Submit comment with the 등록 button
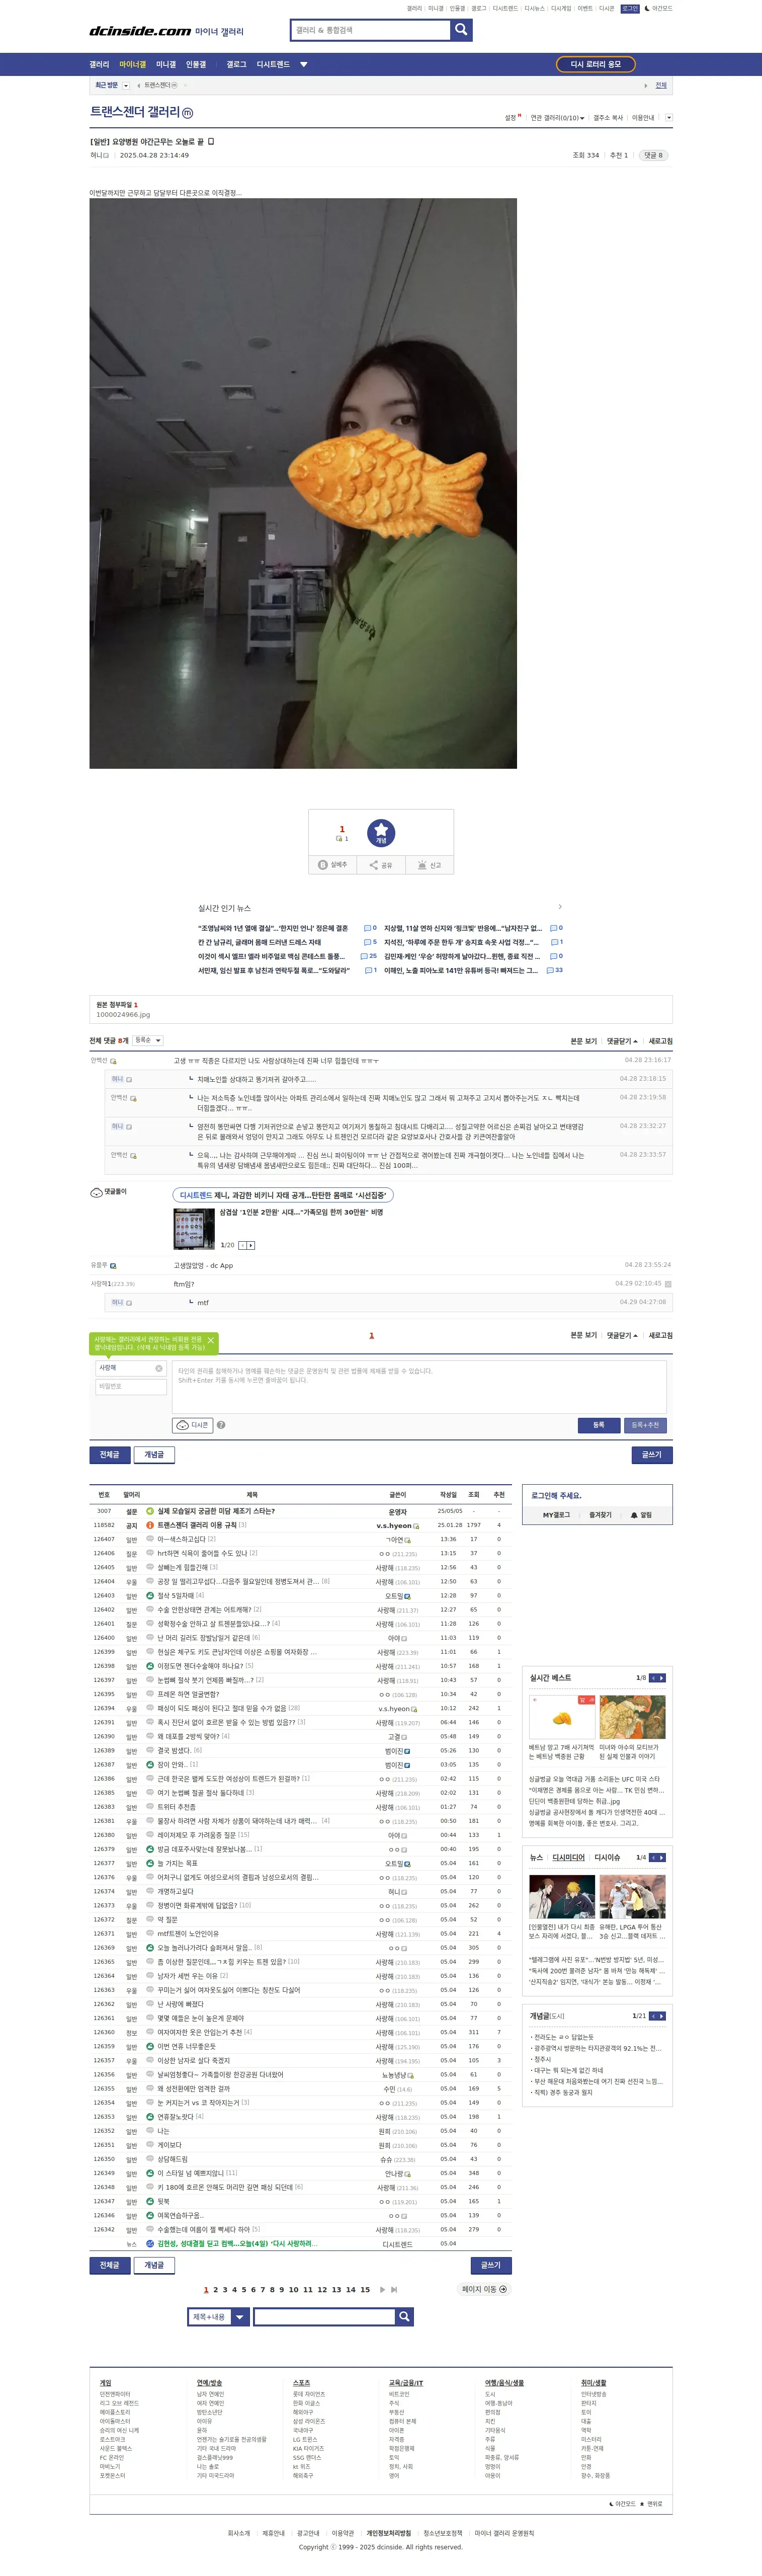762x2576 pixels. (x=598, y=1425)
